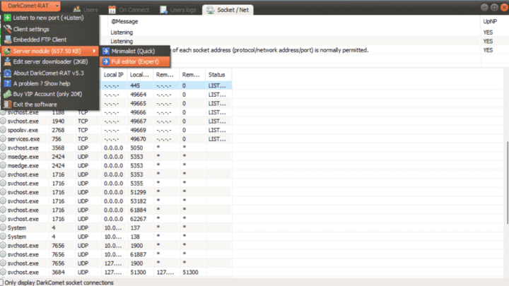The image size is (509, 286).
Task: Click the money icon beside Buy VIP Account
Action: click(x=8, y=94)
